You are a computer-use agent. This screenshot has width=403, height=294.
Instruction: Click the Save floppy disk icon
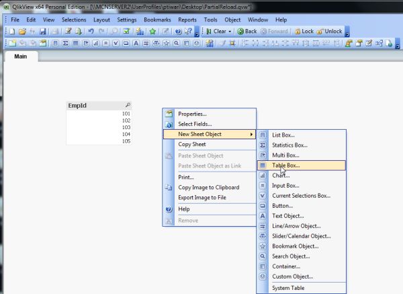click(43, 32)
